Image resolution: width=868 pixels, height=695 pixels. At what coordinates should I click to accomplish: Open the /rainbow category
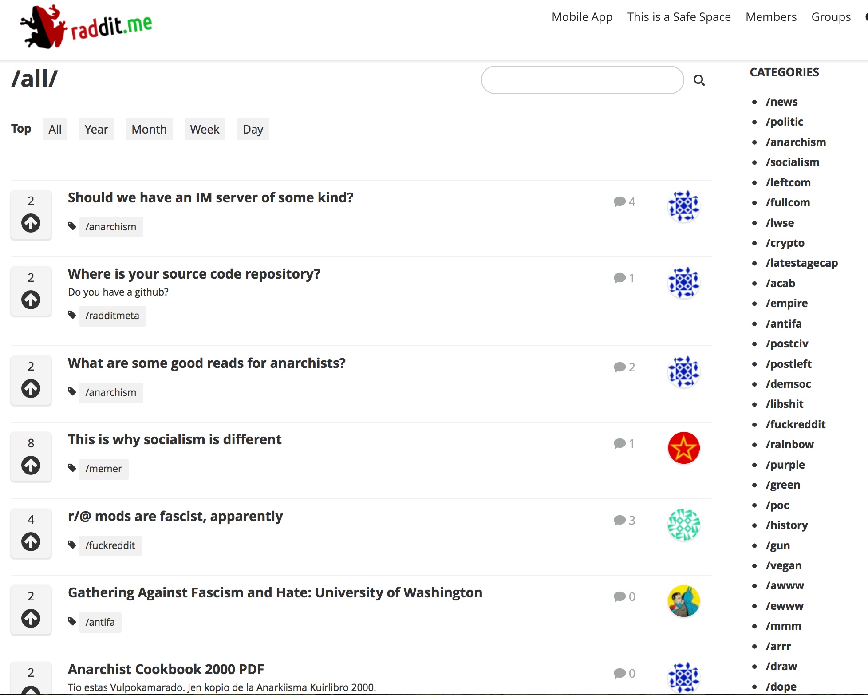pos(790,444)
